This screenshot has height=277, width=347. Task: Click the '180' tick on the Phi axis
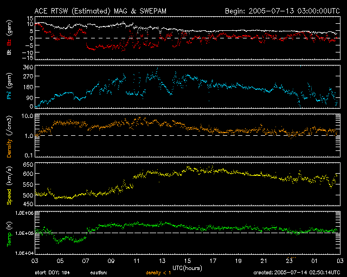coord(28,87)
